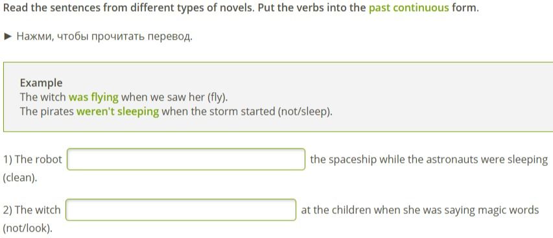Viewport: 553px width, 238px height.
Task: Click the '(fly)' hint in the example
Action: (x=218, y=97)
